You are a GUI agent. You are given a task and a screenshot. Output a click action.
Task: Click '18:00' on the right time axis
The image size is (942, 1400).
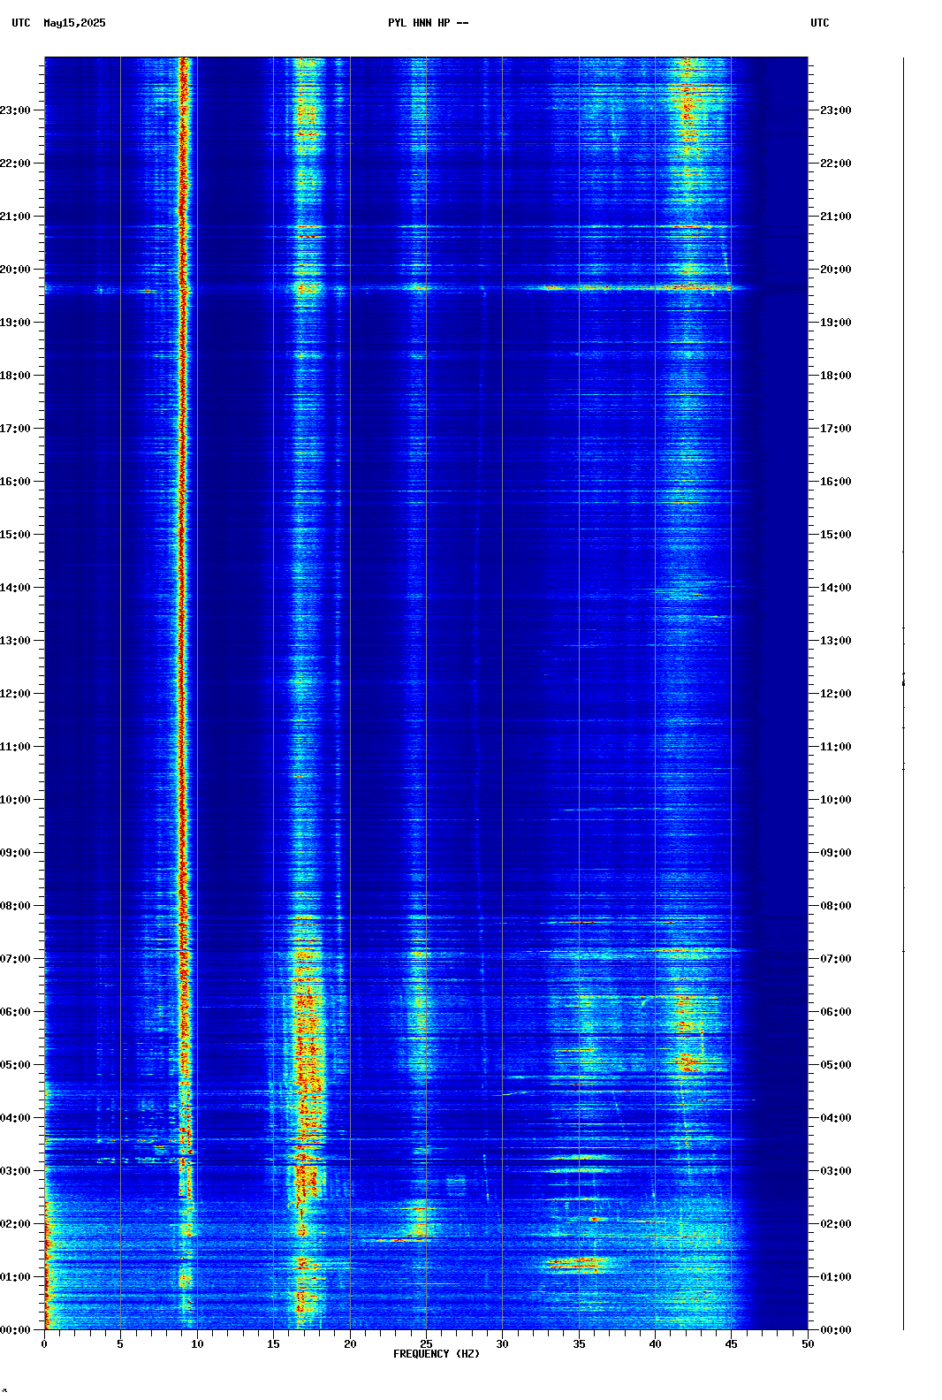[x=836, y=376]
